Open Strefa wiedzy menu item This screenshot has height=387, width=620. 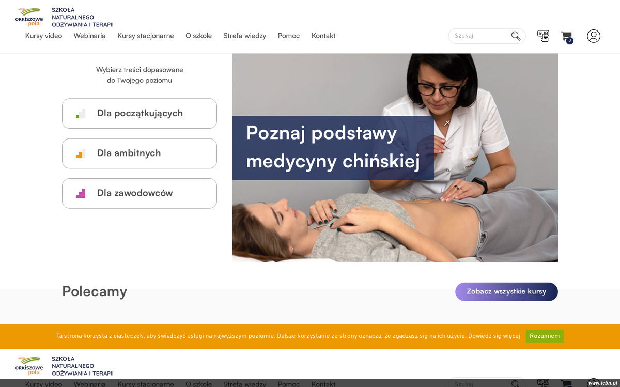245,36
